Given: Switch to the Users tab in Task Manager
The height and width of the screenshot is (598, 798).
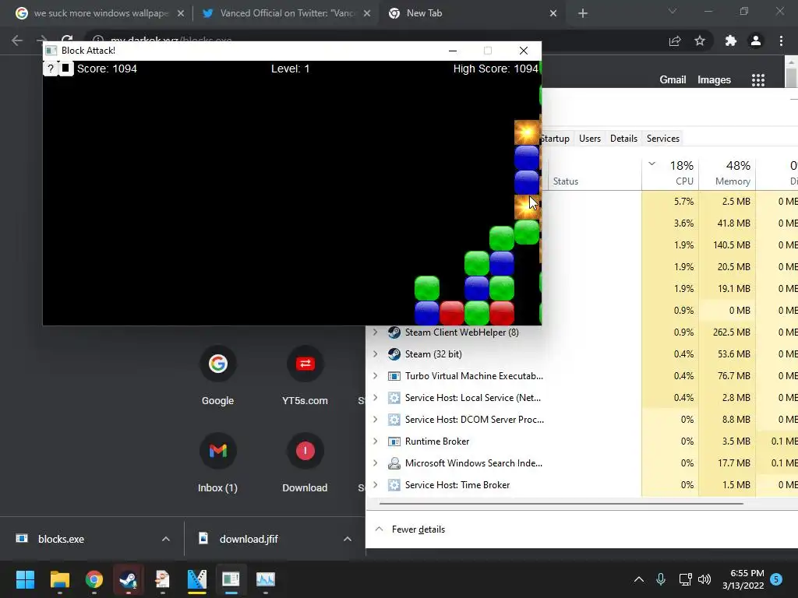Looking at the screenshot, I should pos(590,139).
